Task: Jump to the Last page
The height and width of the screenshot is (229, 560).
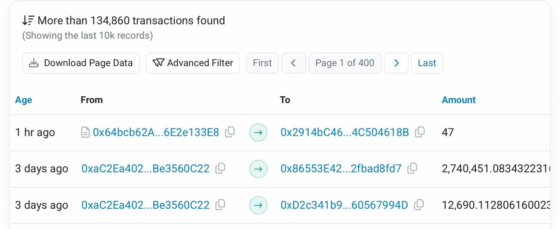Action: 427,63
